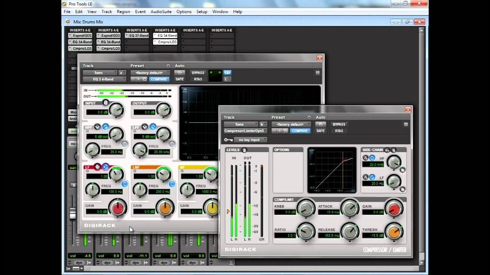Image resolution: width=490 pixels, height=275 pixels.
Task: Click SAFE in the EQ window
Action: coord(180,79)
